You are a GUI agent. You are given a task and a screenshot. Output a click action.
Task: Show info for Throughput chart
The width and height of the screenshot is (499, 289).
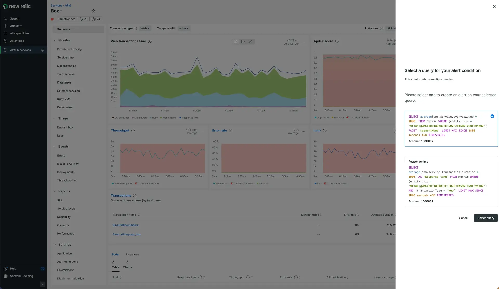(133, 131)
